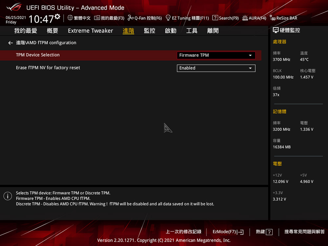Viewport: 328px width, 246px height.
Task: Click the EZ Tuning wizard lightbulb icon
Action: click(x=168, y=18)
